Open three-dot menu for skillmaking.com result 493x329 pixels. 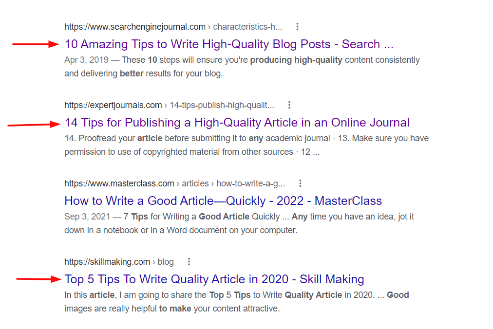pyautogui.click(x=189, y=261)
